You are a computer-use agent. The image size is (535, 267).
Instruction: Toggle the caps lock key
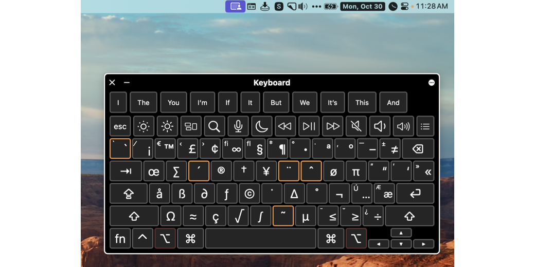[x=128, y=194]
